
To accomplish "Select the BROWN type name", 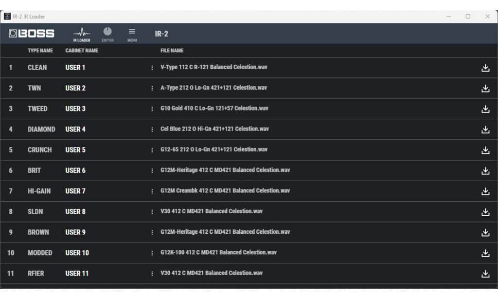I will click(38, 232).
